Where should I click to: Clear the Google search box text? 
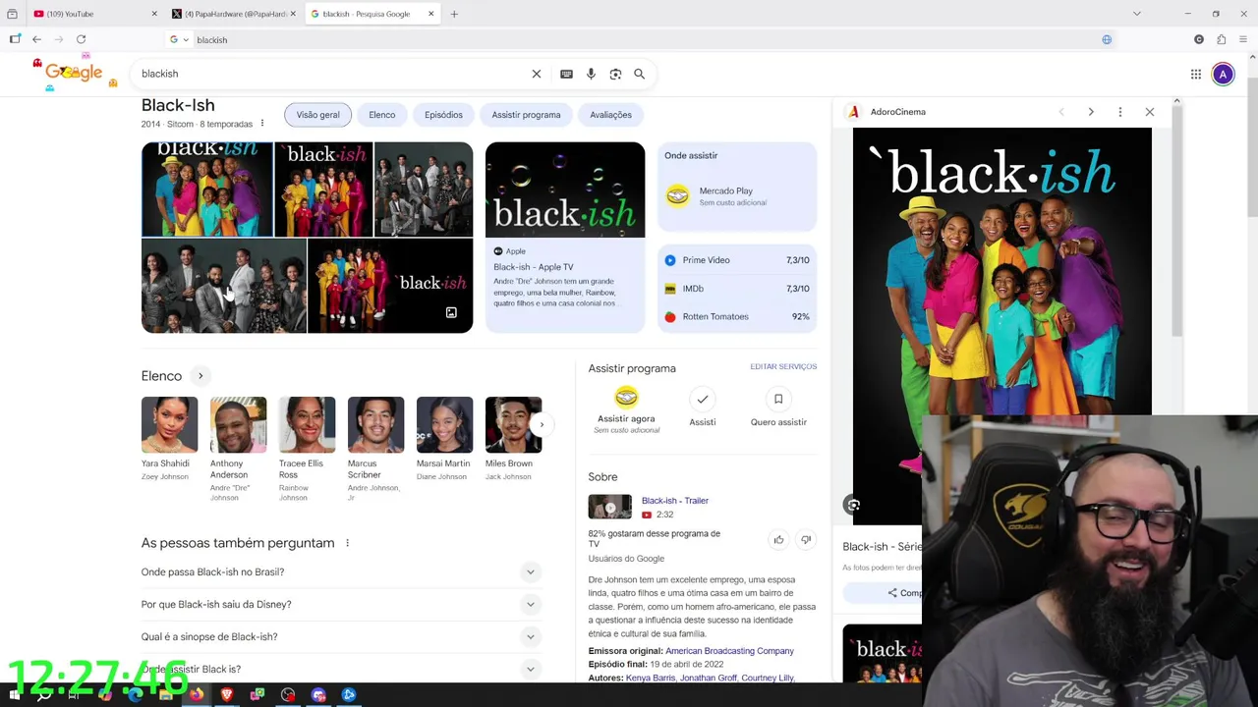[x=537, y=74]
